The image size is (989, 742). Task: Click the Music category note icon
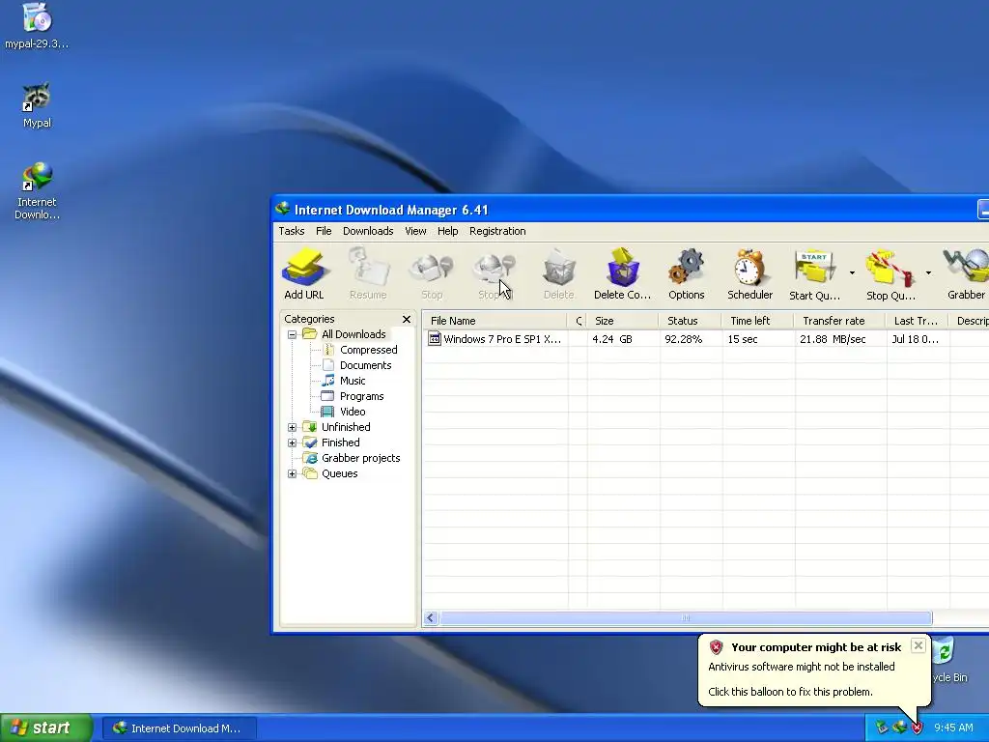(x=328, y=381)
